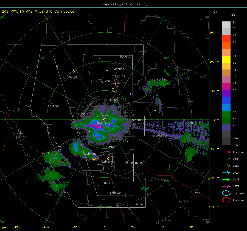247x231 pixels.
Task: Click the yellow diamond radar marker at Olds
Action: [105, 120]
